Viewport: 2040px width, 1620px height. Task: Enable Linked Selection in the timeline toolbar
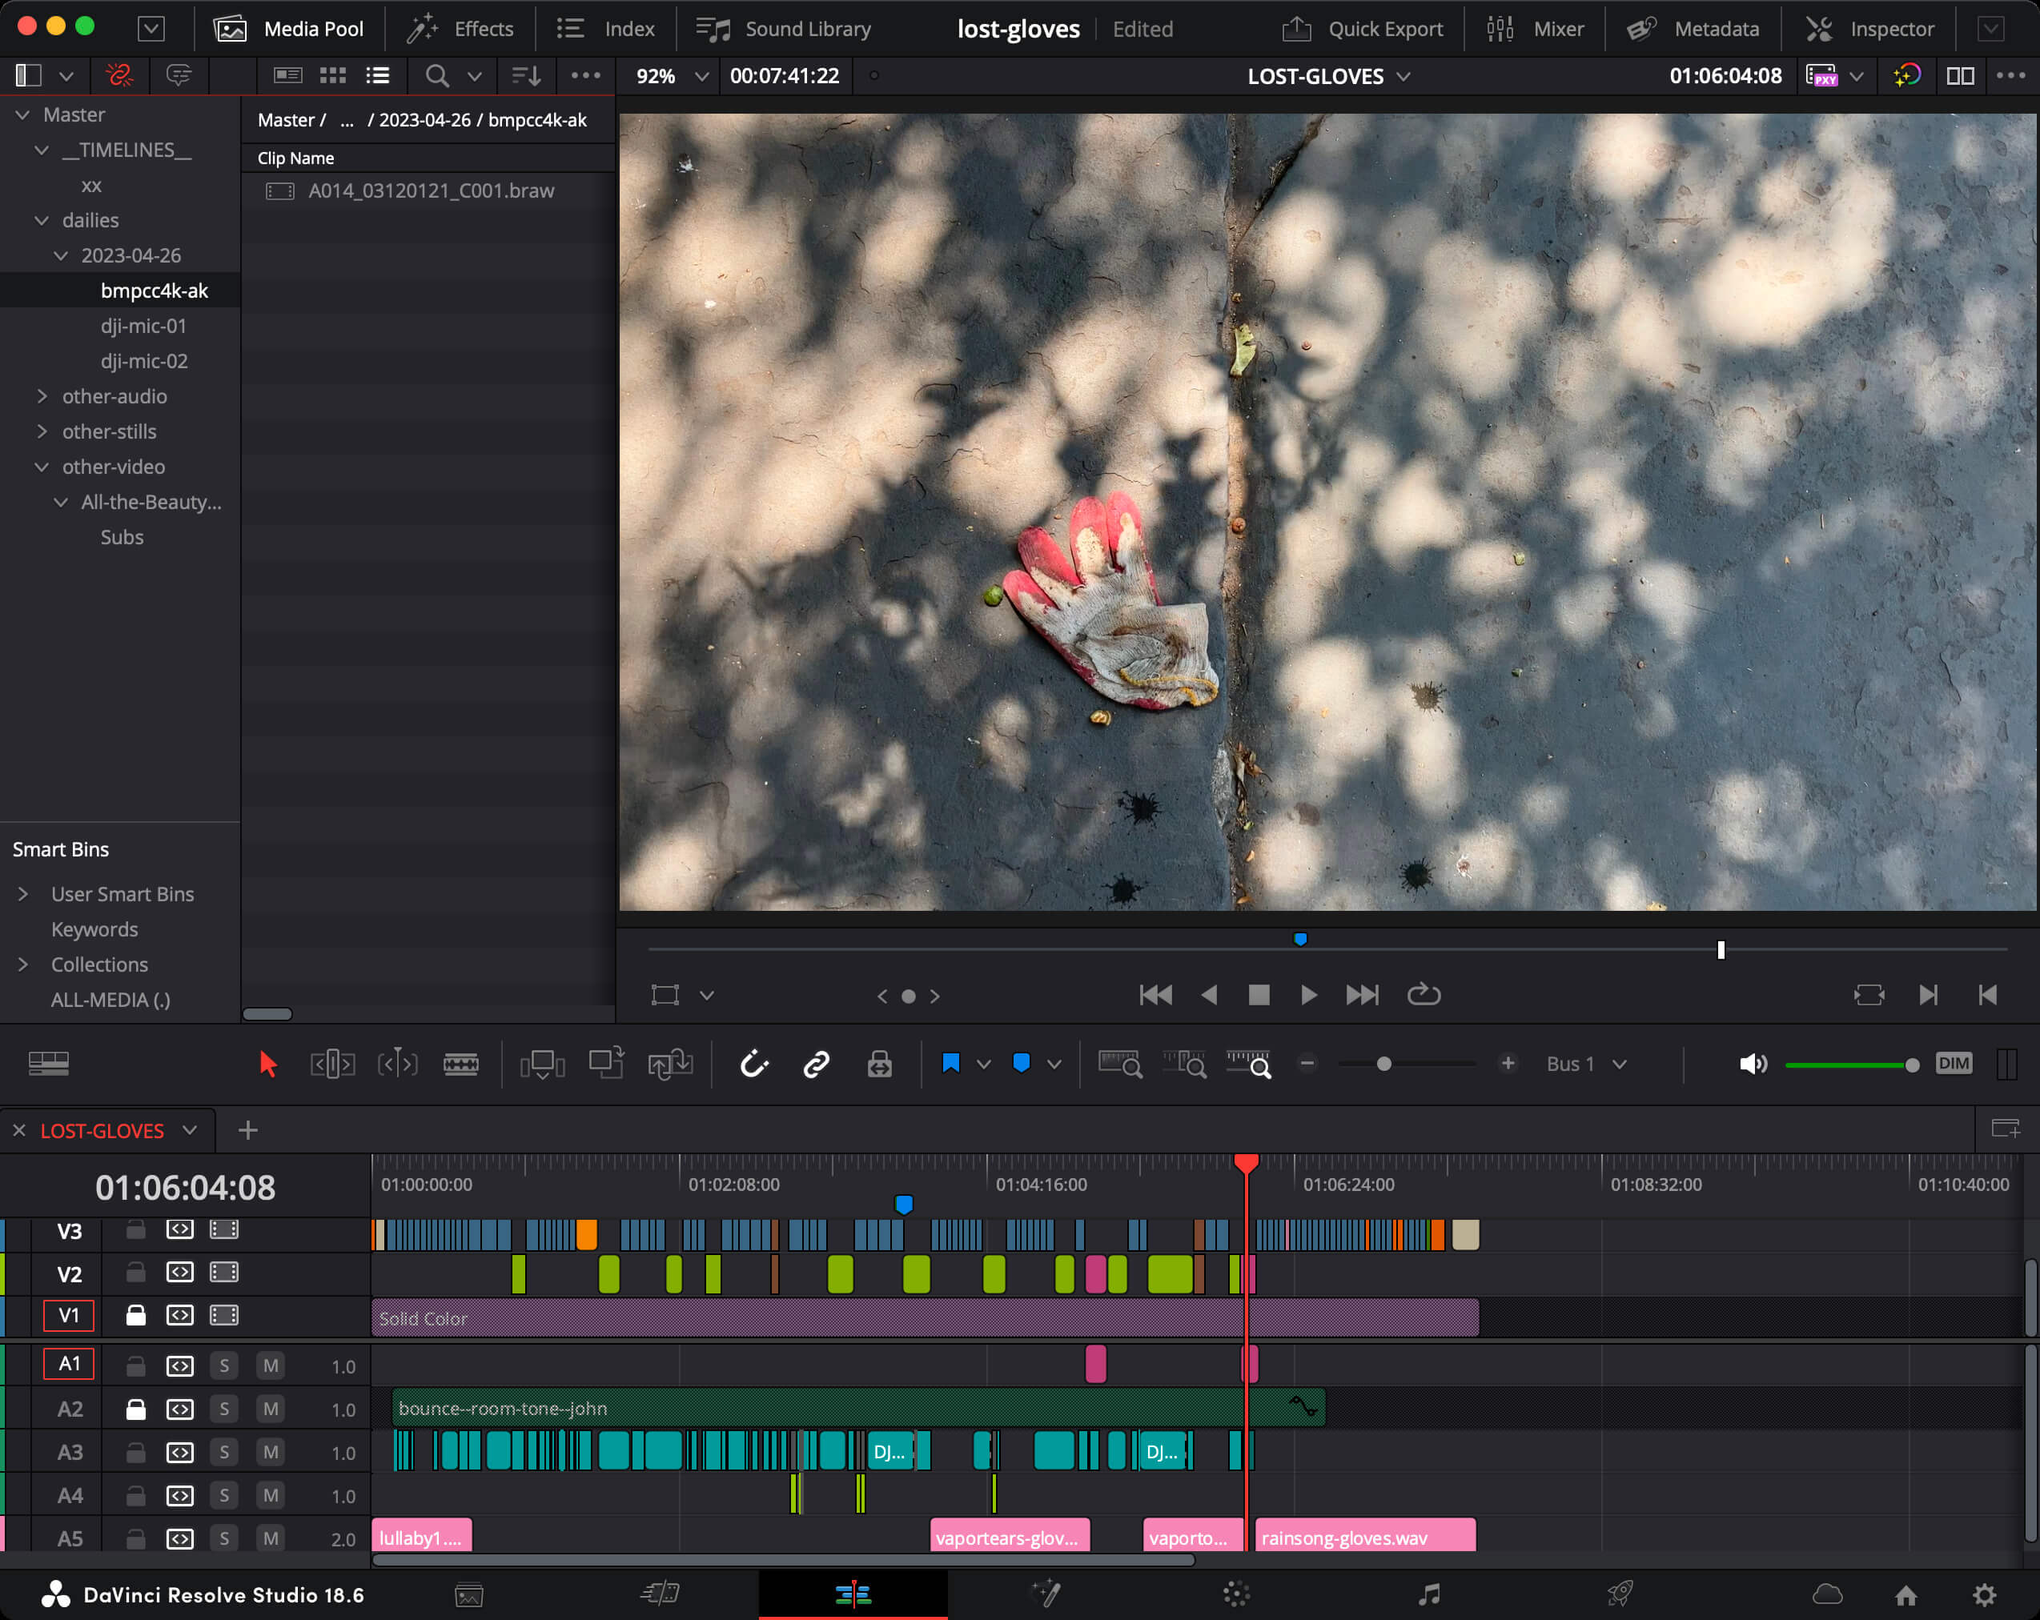pos(815,1063)
